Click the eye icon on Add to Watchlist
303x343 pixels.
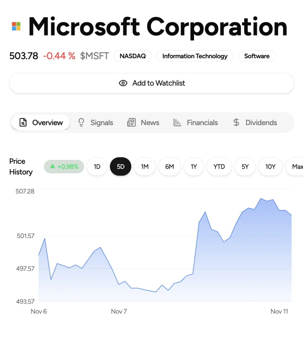[x=123, y=83]
